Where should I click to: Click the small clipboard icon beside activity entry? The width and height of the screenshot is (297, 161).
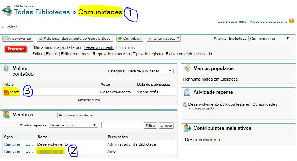(185, 104)
